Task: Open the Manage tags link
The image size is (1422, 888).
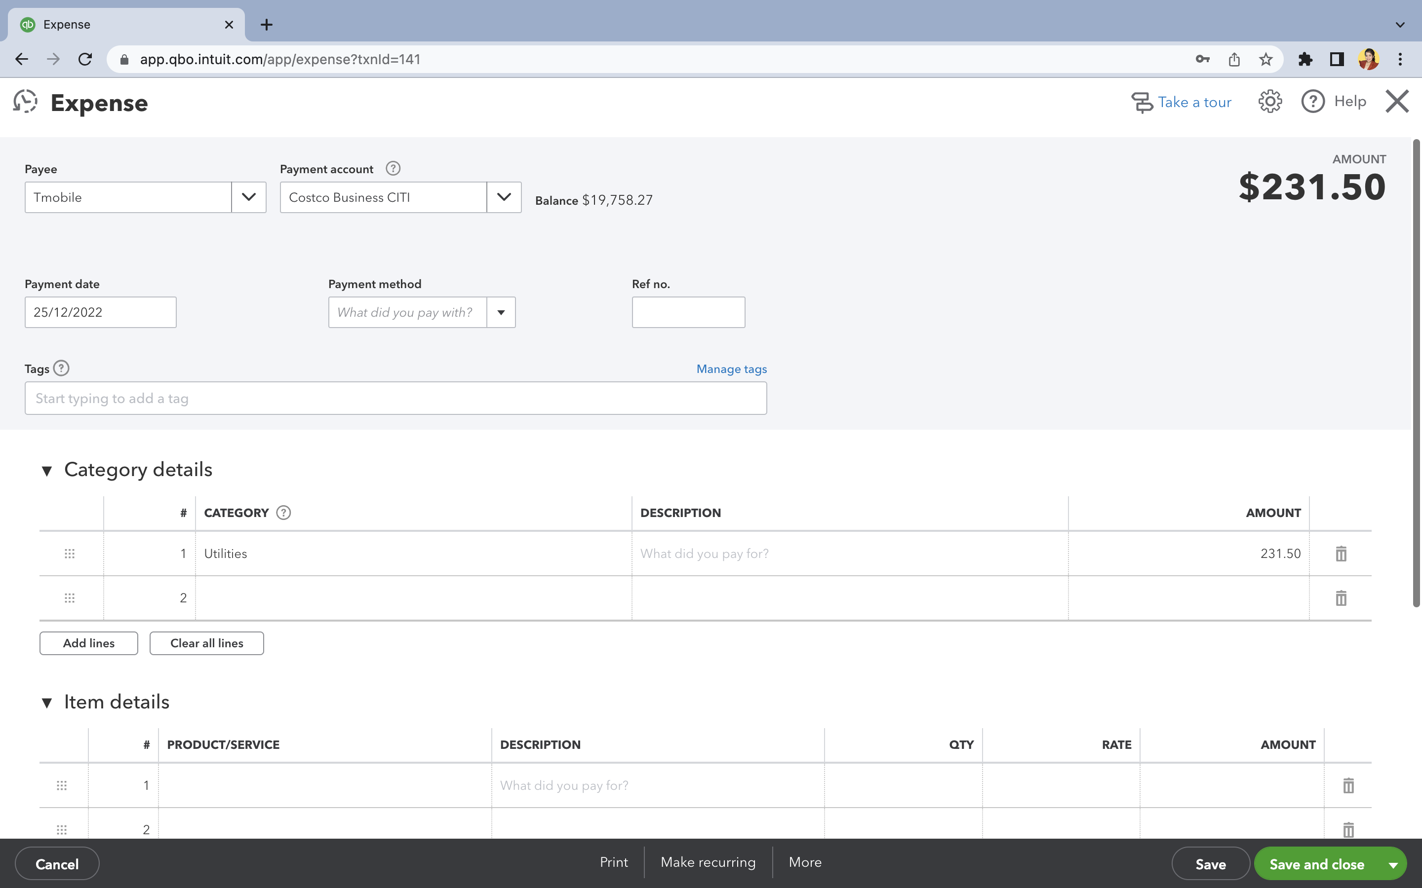Action: [x=731, y=369]
